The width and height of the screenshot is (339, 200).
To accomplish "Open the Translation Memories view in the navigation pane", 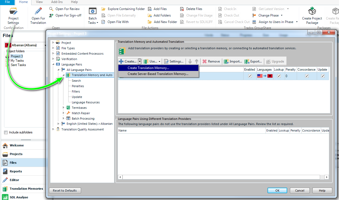I will [x=23, y=189].
